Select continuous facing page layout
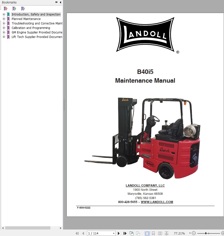 click(x=166, y=234)
